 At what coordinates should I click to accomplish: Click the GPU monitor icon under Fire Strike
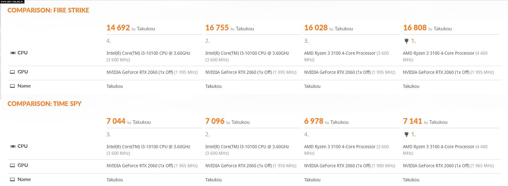13,72
